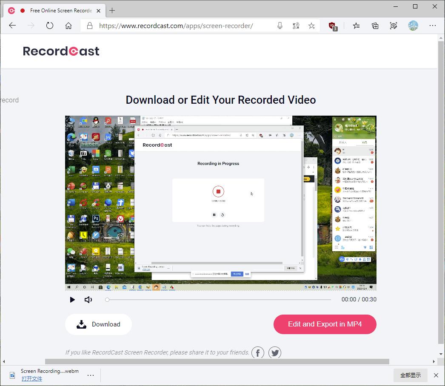
Task: Click the scroll left arrow
Action: click(x=4, y=361)
